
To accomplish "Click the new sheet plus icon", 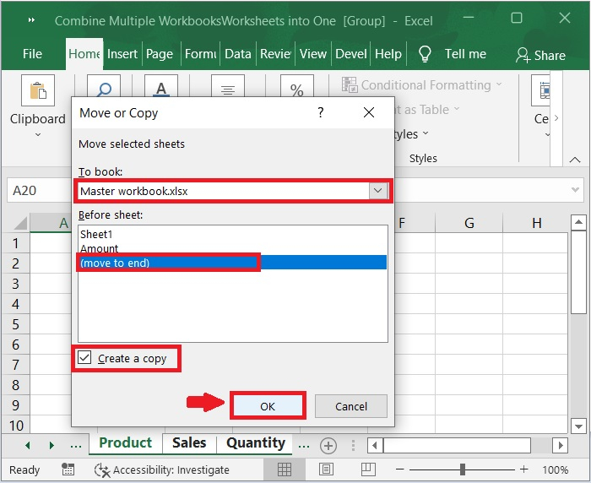I will pyautogui.click(x=328, y=445).
